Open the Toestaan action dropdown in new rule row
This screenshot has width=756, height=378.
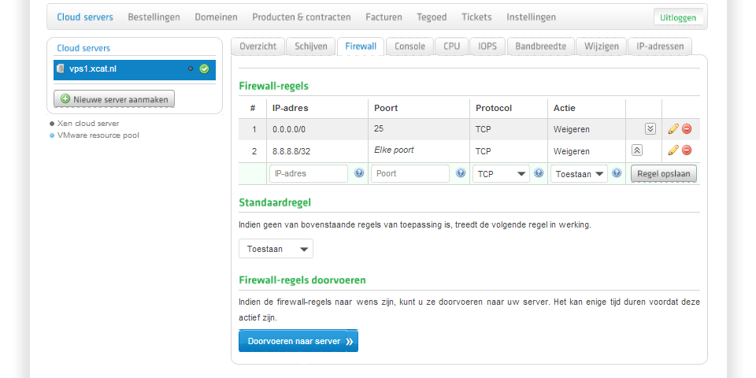[x=580, y=173]
